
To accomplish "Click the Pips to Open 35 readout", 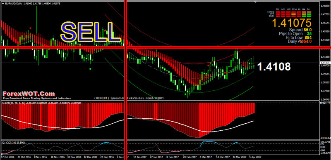I will tap(295, 34).
